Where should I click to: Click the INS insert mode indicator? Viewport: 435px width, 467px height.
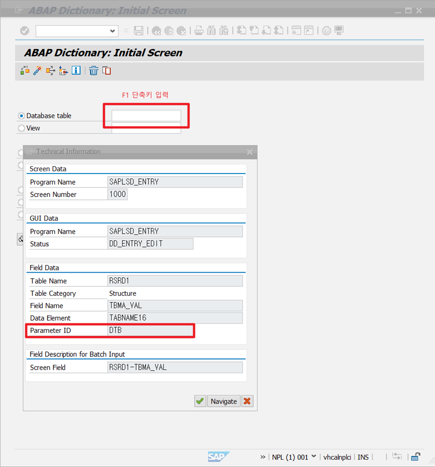363,457
